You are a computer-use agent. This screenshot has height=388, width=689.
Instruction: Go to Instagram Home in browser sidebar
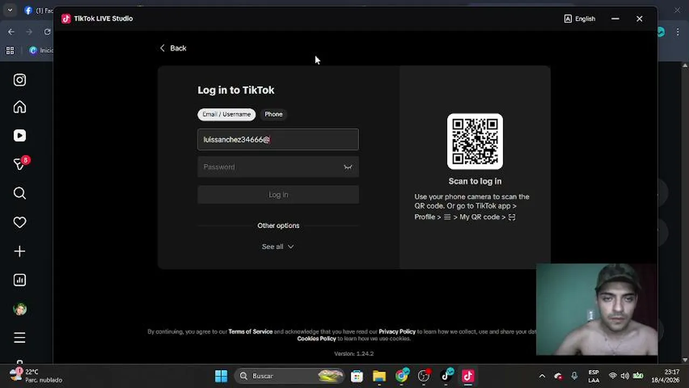point(20,107)
